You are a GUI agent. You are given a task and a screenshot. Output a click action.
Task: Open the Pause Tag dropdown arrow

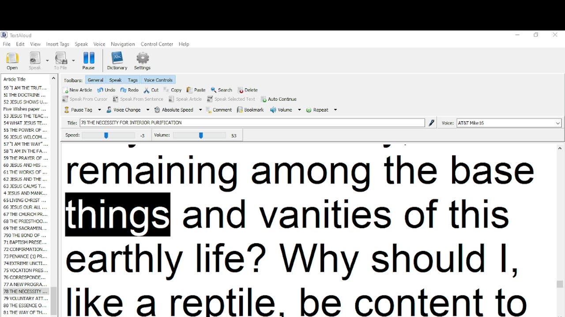coord(99,110)
